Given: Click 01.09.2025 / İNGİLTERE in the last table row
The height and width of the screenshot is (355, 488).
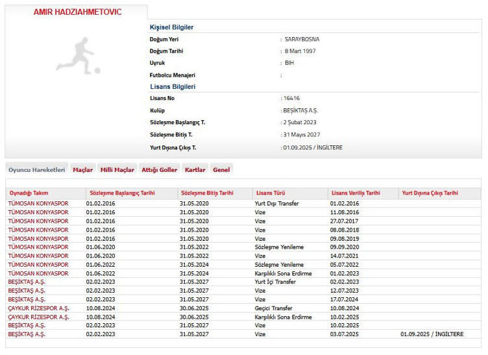Looking at the screenshot, I should click(432, 334).
